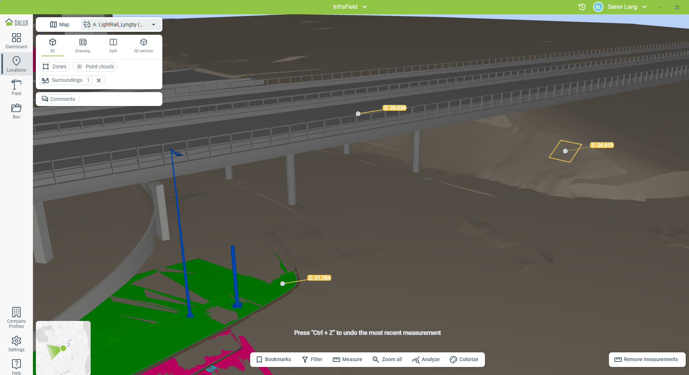Click the Colorize palette tool

(x=464, y=359)
